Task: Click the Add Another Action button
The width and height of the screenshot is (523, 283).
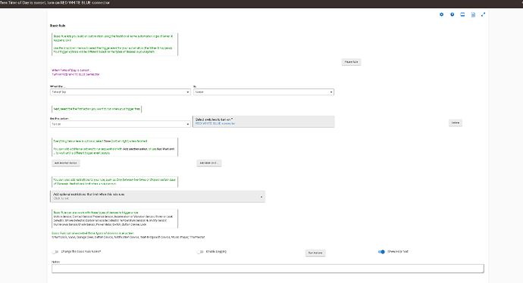Action: (x=66, y=163)
